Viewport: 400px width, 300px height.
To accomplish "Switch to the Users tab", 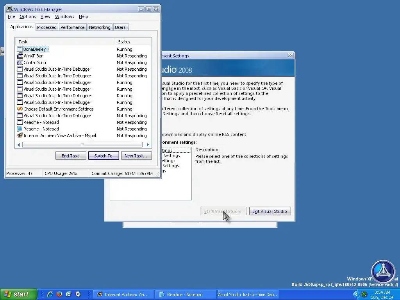I will point(120,27).
